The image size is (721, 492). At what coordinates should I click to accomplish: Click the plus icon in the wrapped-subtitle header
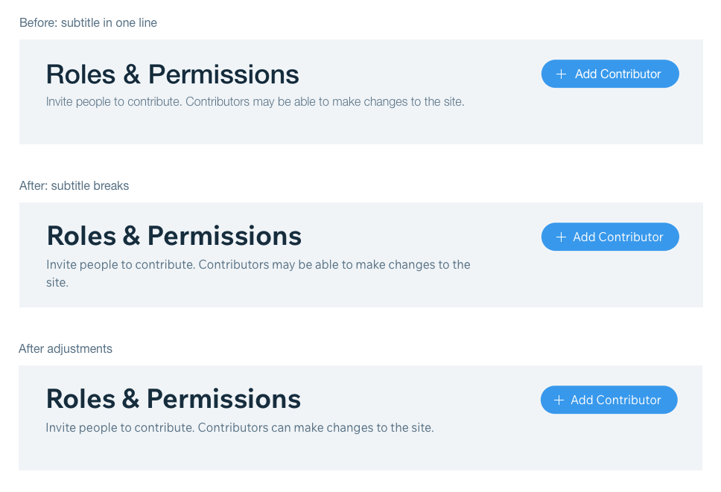(561, 237)
